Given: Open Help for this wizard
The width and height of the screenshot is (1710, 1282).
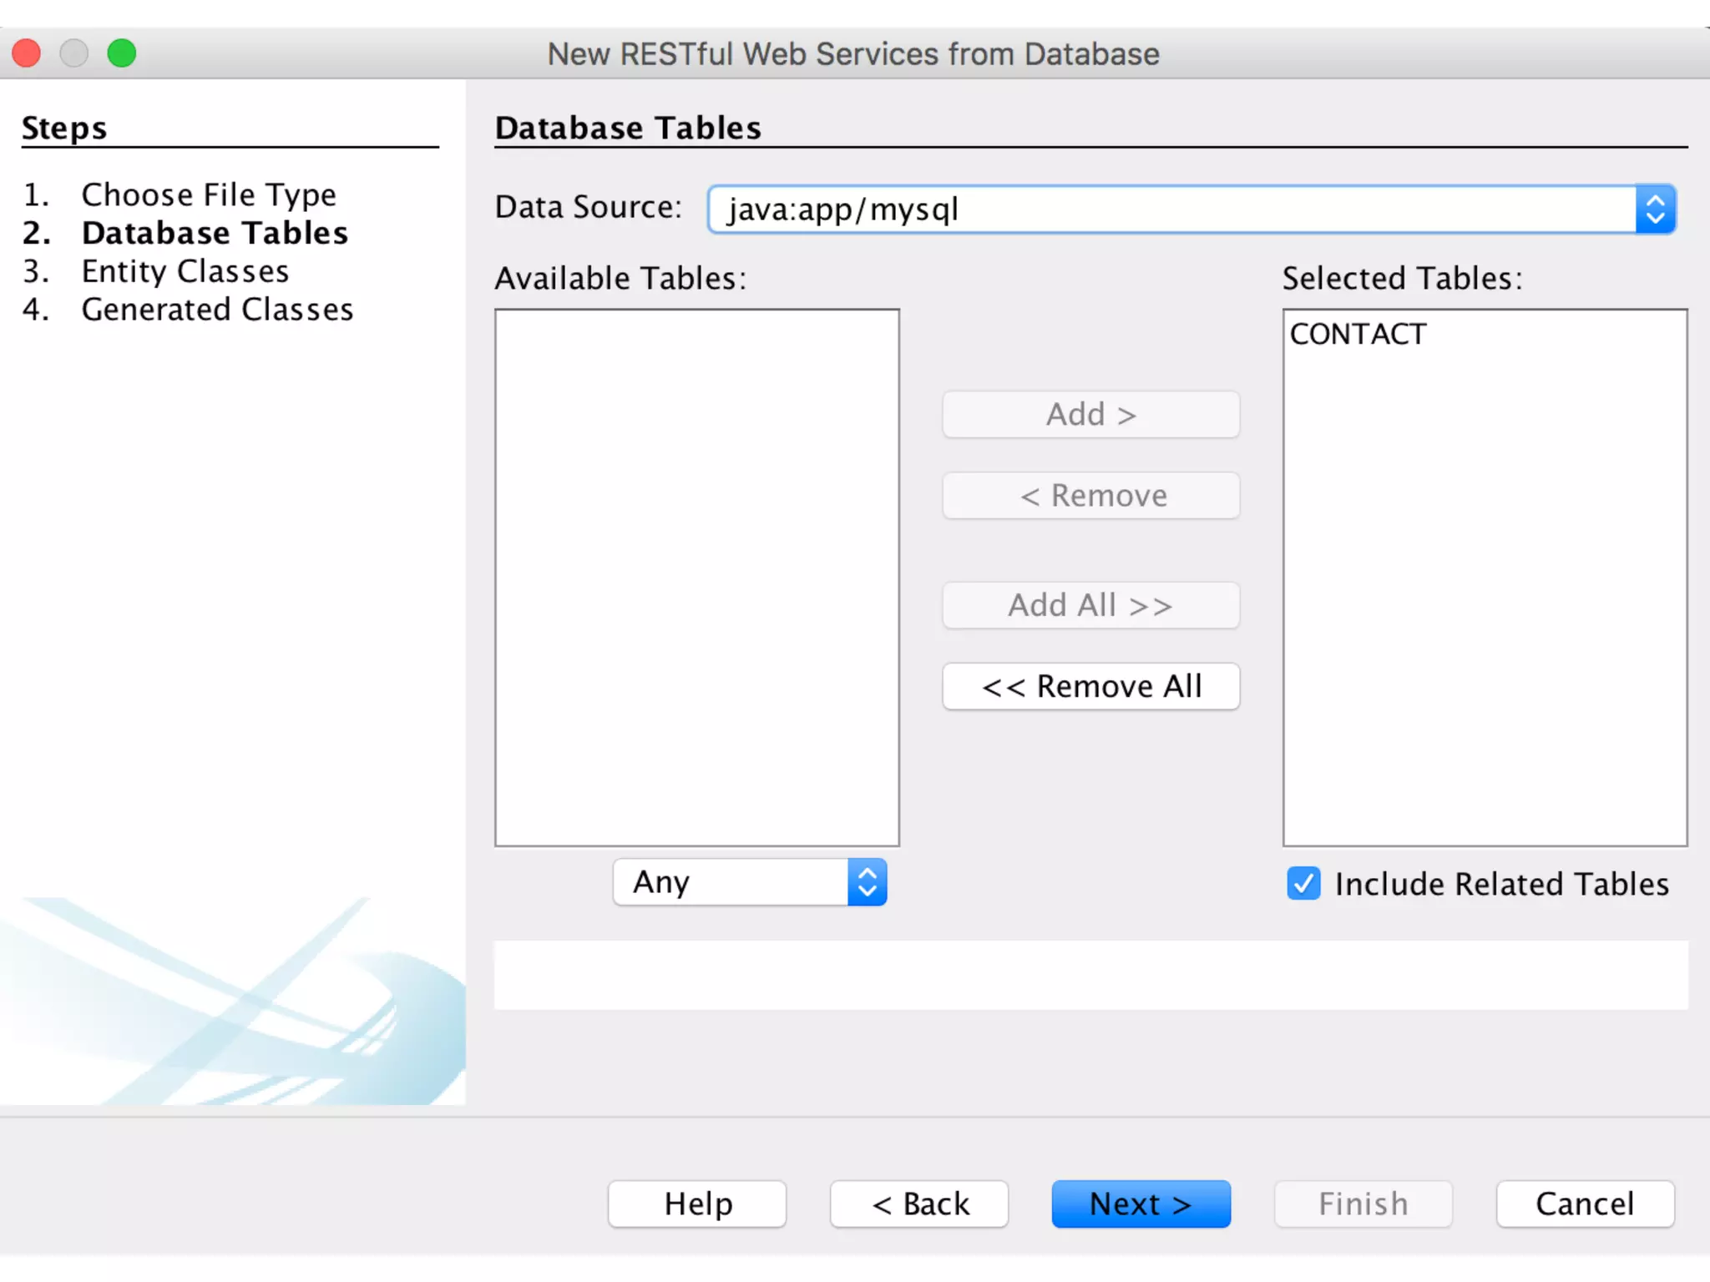Looking at the screenshot, I should pyautogui.click(x=697, y=1204).
